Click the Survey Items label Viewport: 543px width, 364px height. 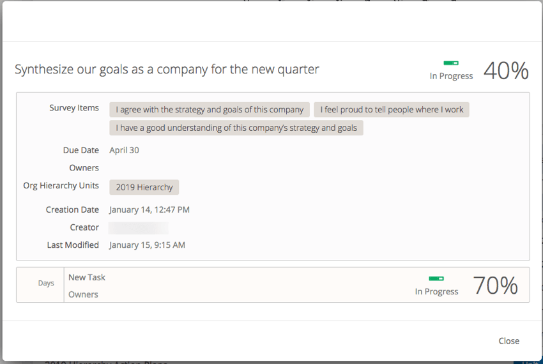pyautogui.click(x=74, y=108)
